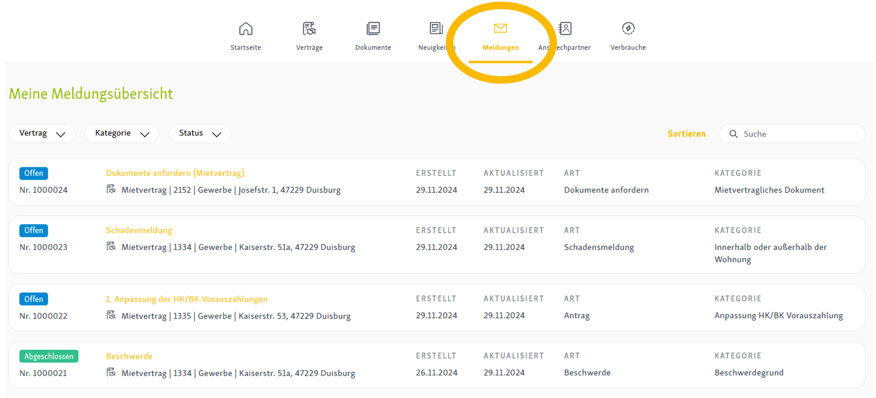The height and width of the screenshot is (398, 876).
Task: Click Mietvertrag 2152 Josefstr. 1 text
Action: click(231, 190)
